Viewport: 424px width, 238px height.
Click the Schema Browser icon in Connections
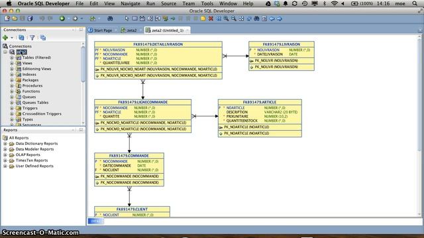coord(43,38)
